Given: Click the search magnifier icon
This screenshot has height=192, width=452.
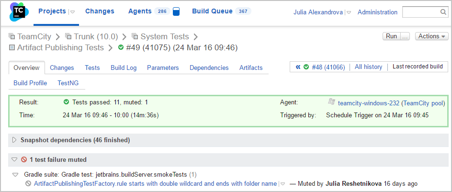Looking at the screenshot, I should 443,12.
